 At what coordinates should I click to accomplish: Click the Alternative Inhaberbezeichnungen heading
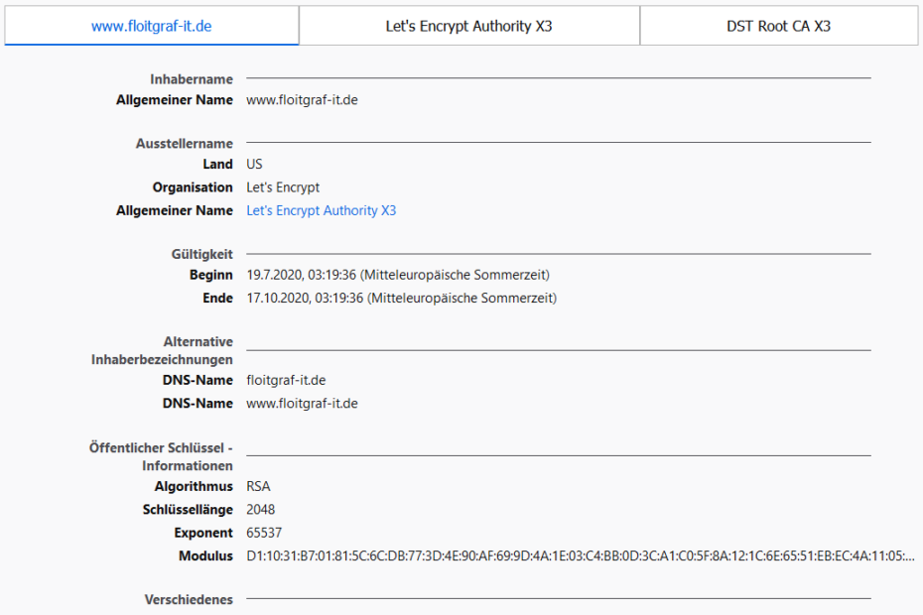[162, 351]
